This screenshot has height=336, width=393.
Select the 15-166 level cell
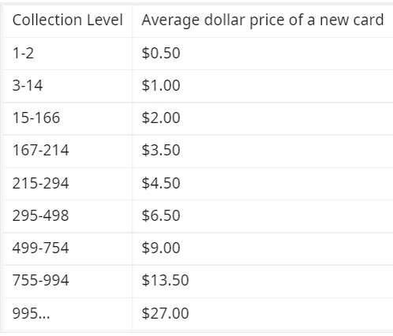(68, 118)
